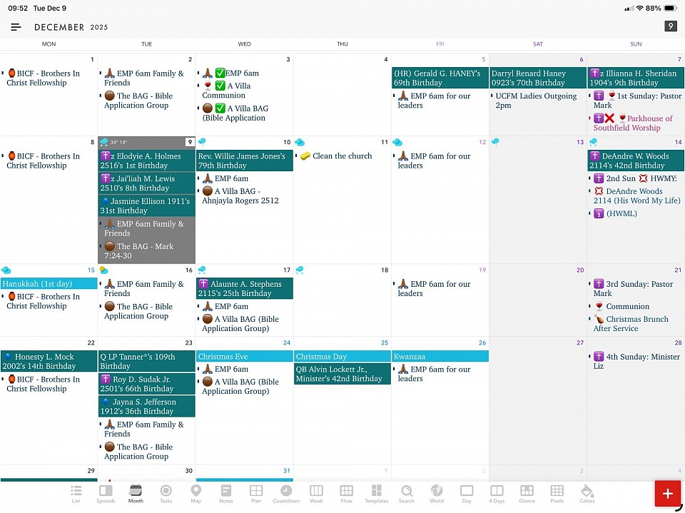Screen dimensions: 685x513
Task: Jump to today using the 9 badge
Action: (x=670, y=26)
